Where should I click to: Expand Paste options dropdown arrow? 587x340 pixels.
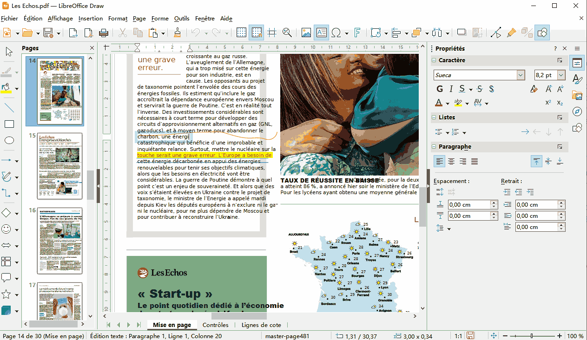coord(164,33)
